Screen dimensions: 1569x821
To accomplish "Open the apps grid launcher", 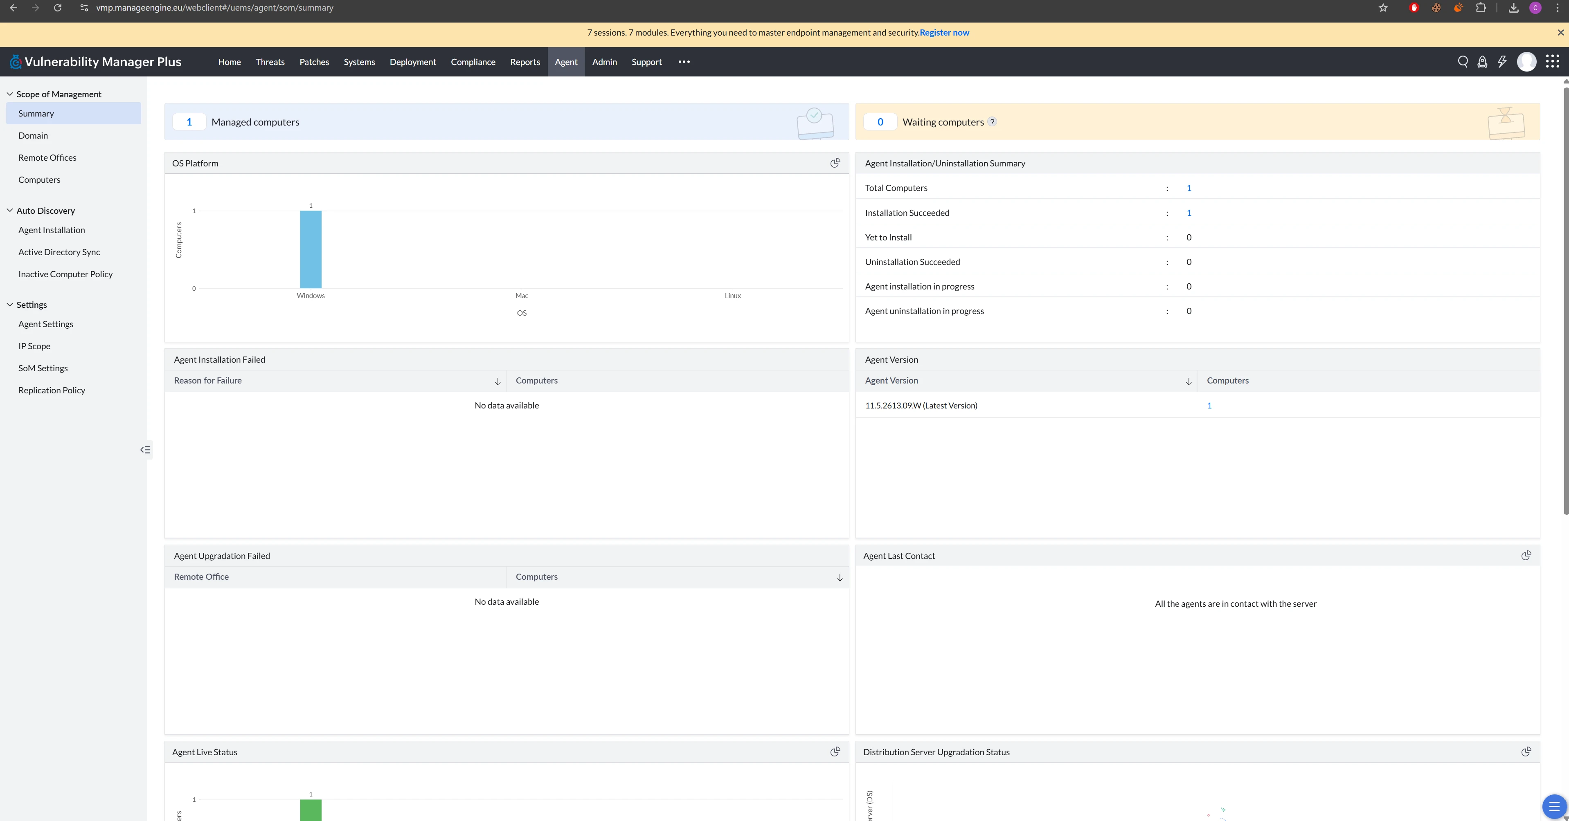I will click(1553, 61).
